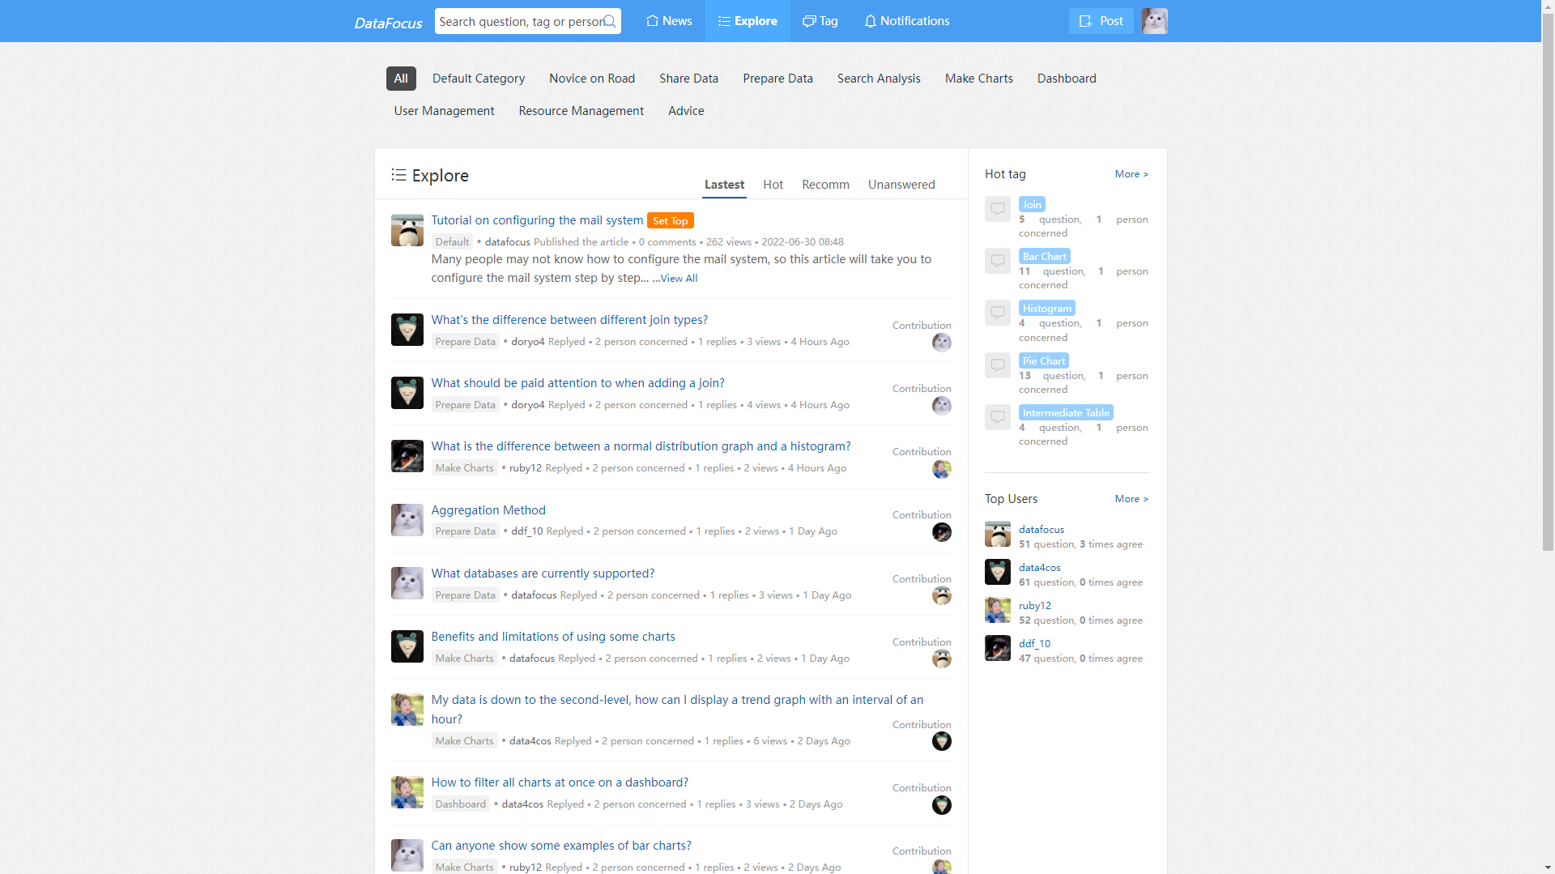Click Make Charts tag on histogram question

click(464, 468)
